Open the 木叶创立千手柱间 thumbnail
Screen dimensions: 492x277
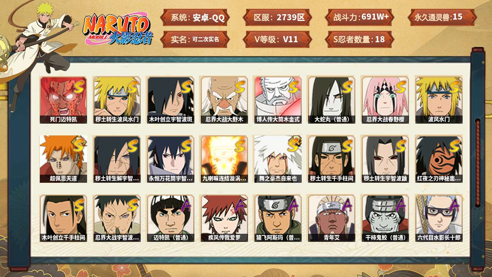click(63, 218)
